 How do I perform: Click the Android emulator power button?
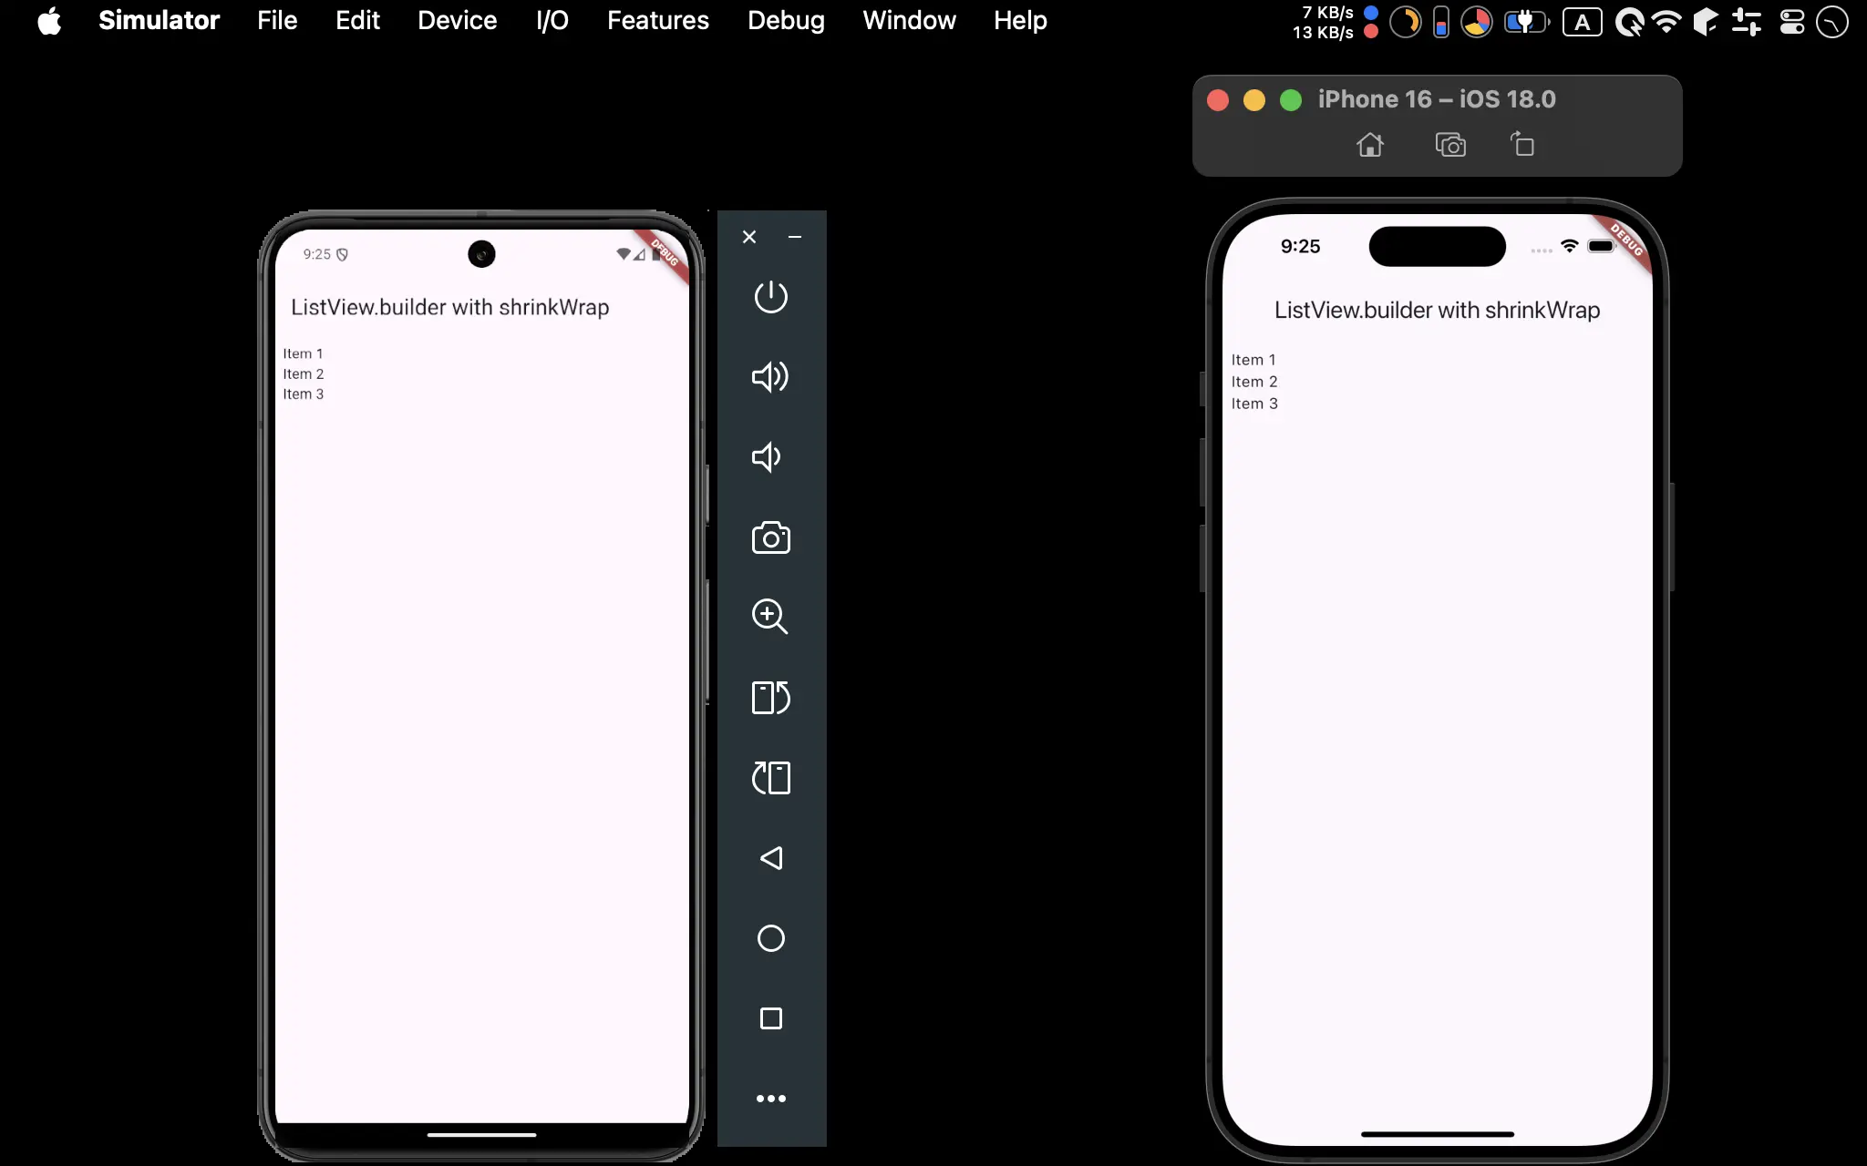(771, 297)
